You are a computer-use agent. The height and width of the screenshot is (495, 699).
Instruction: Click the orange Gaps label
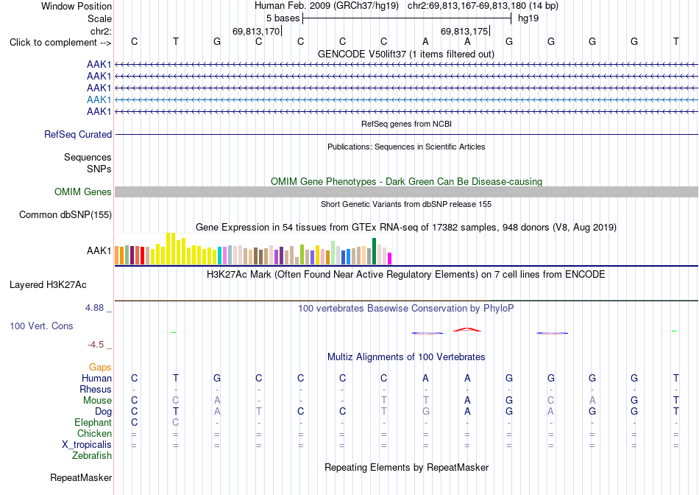point(100,367)
